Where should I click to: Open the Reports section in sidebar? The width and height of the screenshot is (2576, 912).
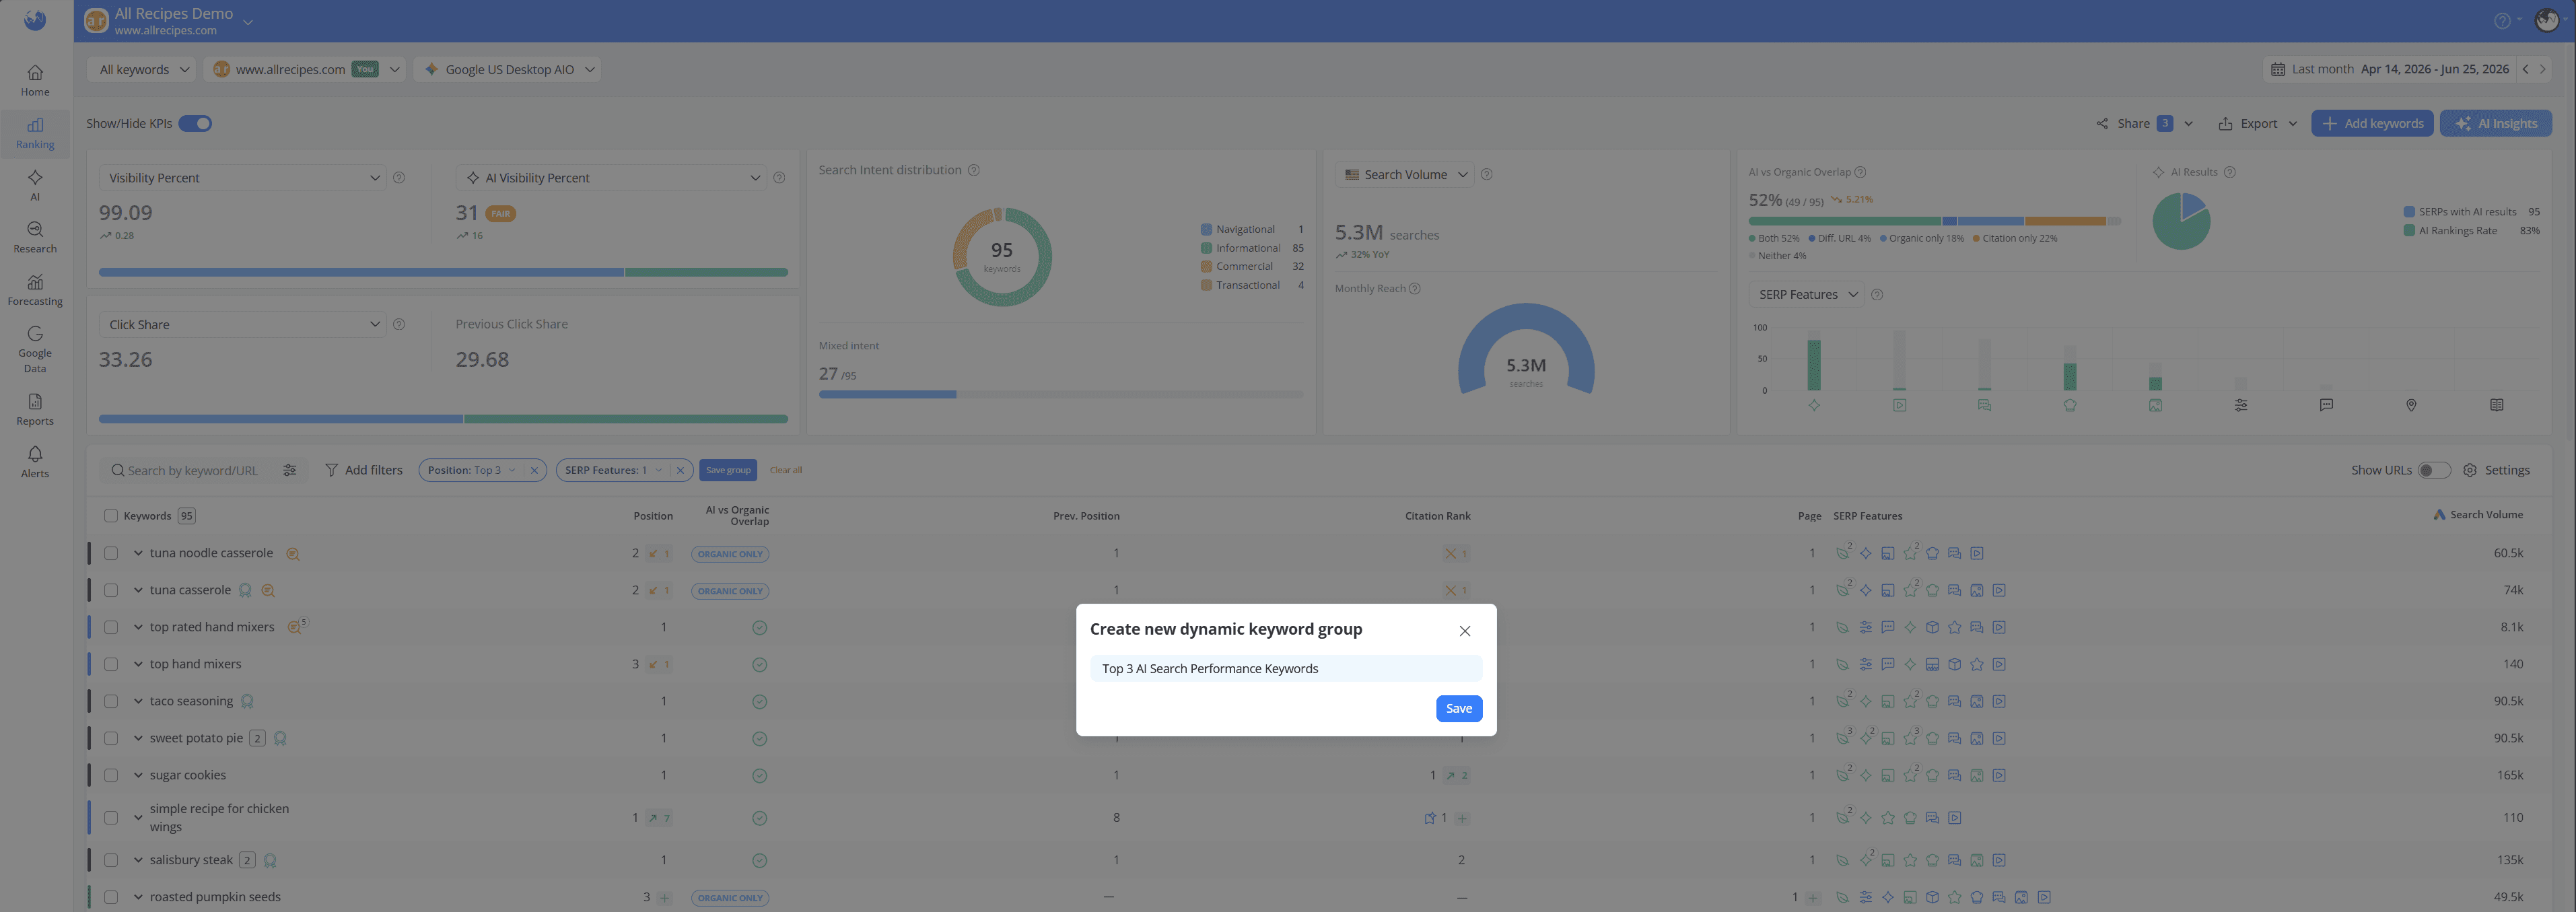35,409
